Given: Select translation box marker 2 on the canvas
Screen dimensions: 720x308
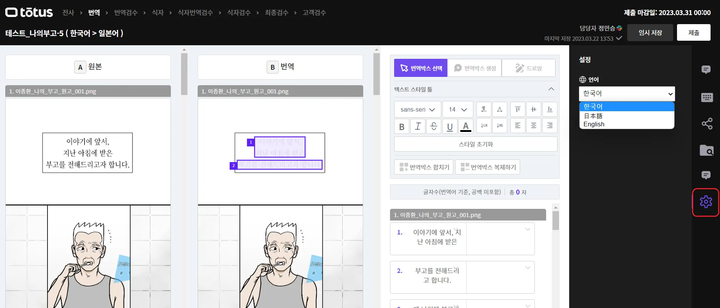Looking at the screenshot, I should coord(233,165).
